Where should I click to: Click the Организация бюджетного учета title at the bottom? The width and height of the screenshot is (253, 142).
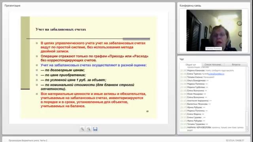click(28, 140)
